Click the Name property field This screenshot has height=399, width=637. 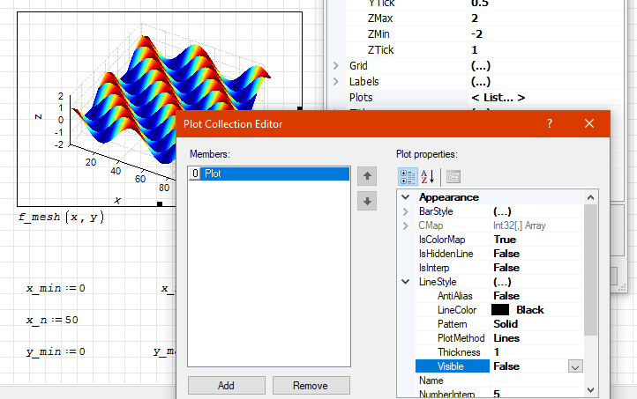click(x=536, y=381)
